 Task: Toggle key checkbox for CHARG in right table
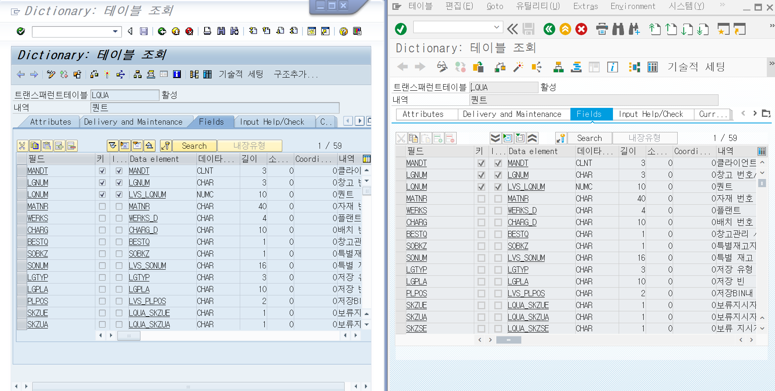[481, 222]
